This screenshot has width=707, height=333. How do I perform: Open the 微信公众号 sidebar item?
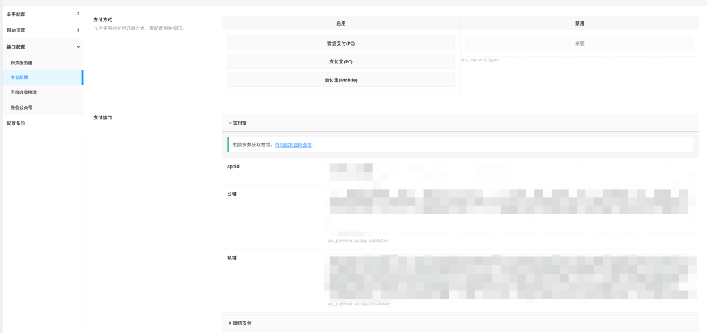click(21, 108)
